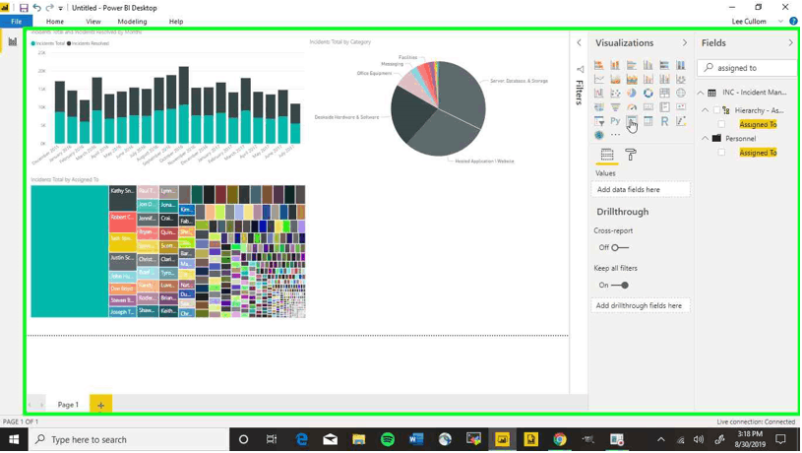Select the Treemap visual icon
This screenshot has height=453, width=802.
664,93
